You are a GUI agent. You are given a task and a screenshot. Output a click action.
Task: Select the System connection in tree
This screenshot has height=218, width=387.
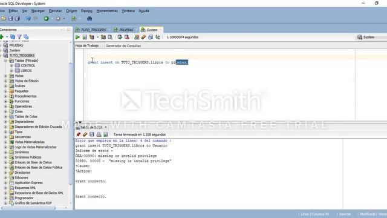15,50
